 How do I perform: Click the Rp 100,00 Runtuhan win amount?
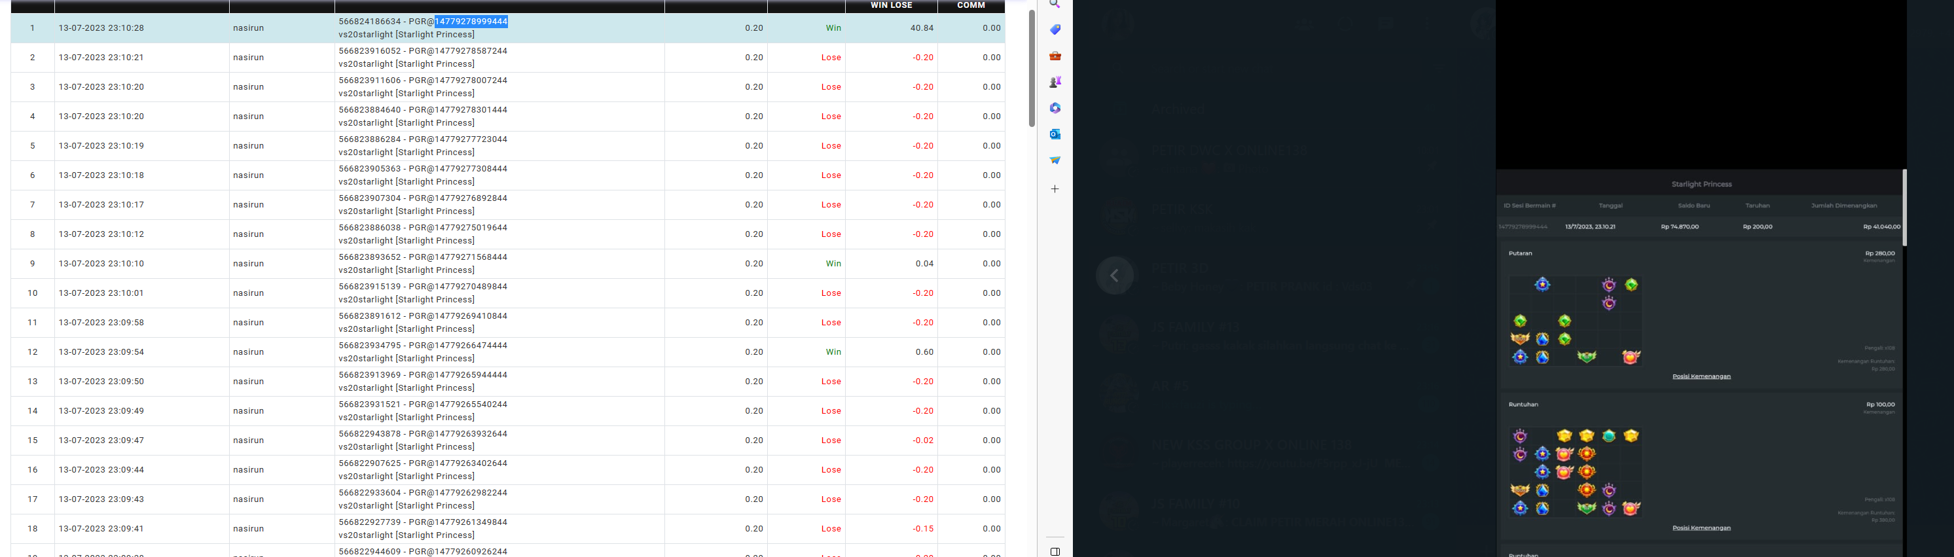pos(1879,404)
